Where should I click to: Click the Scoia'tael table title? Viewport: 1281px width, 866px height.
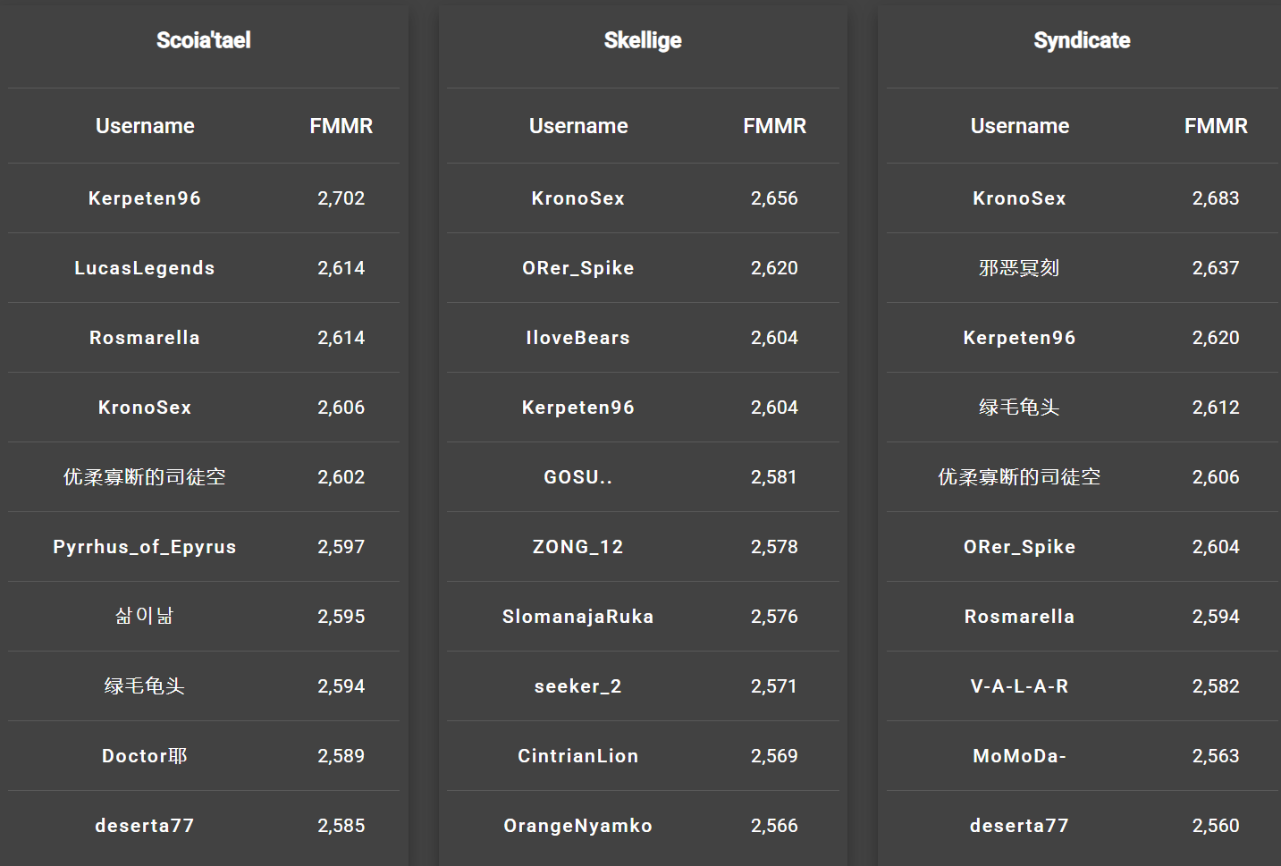pos(203,40)
